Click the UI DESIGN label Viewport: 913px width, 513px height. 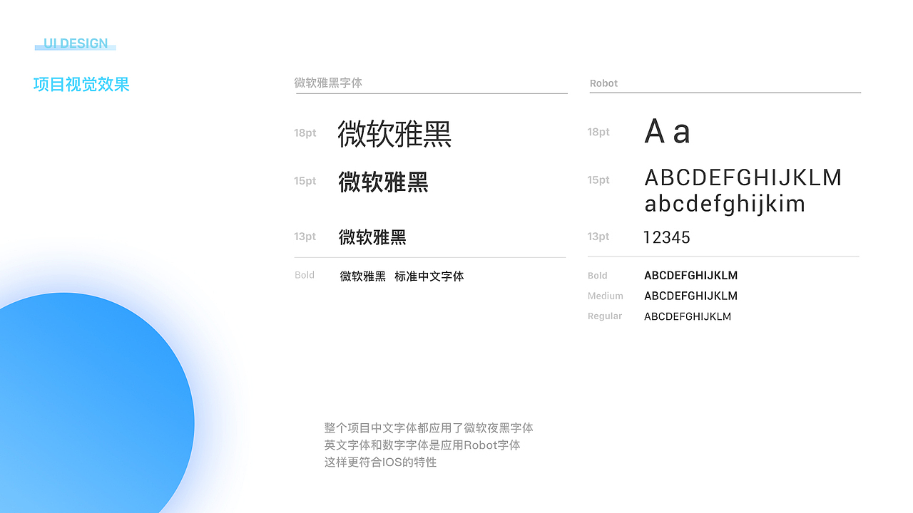75,43
